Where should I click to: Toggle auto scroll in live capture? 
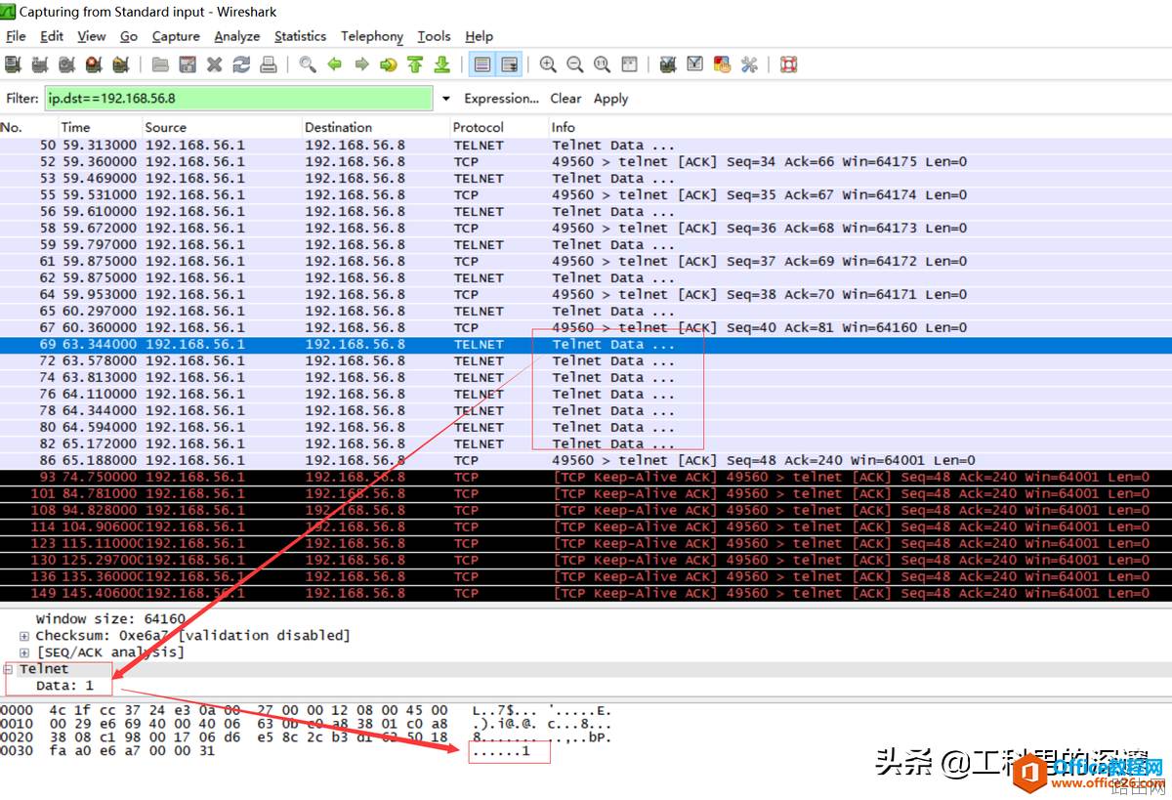[x=509, y=64]
